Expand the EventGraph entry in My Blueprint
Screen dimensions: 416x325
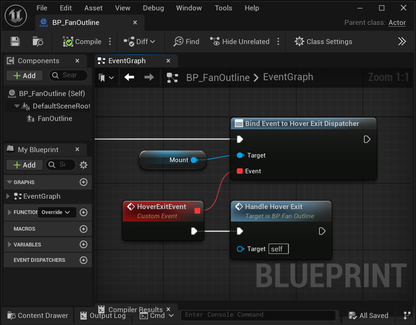click(x=8, y=196)
